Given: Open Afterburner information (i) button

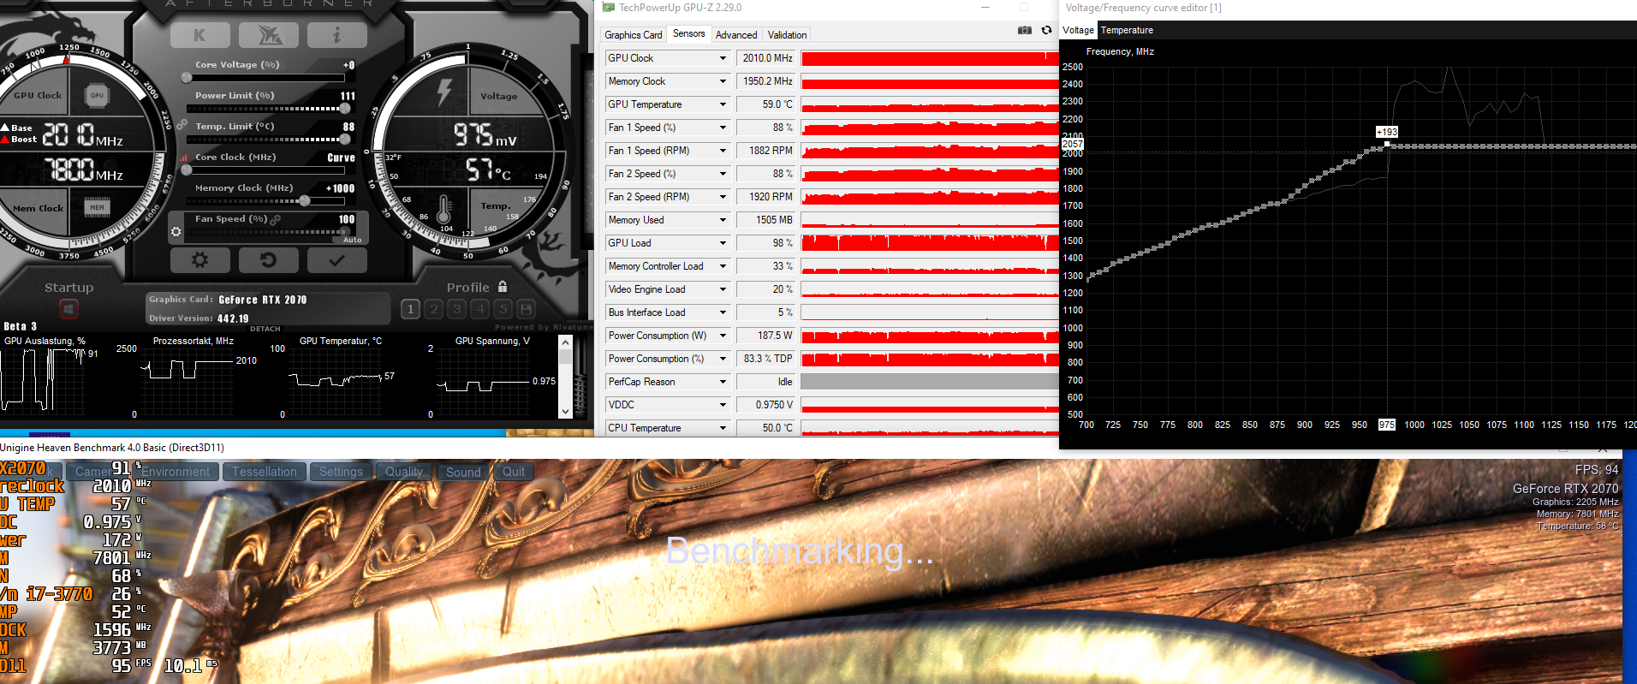Looking at the screenshot, I should click(x=336, y=35).
